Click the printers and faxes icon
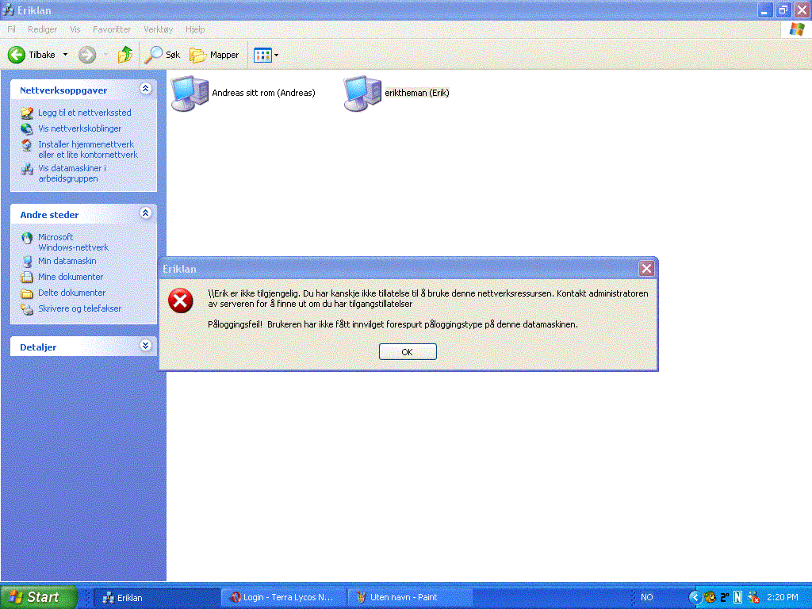 click(x=27, y=309)
